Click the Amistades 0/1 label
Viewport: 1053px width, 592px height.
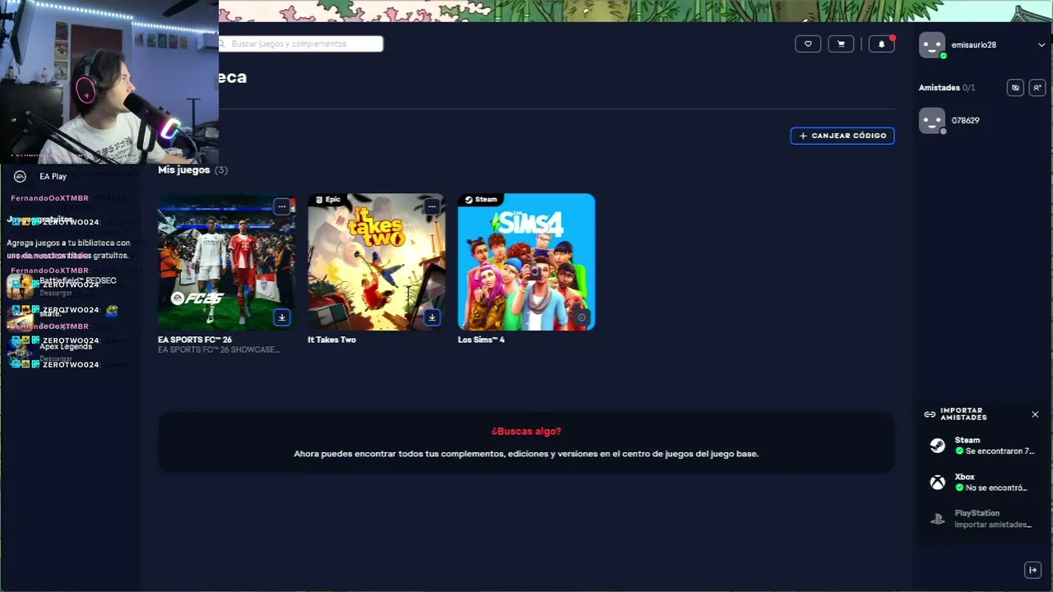pos(947,88)
